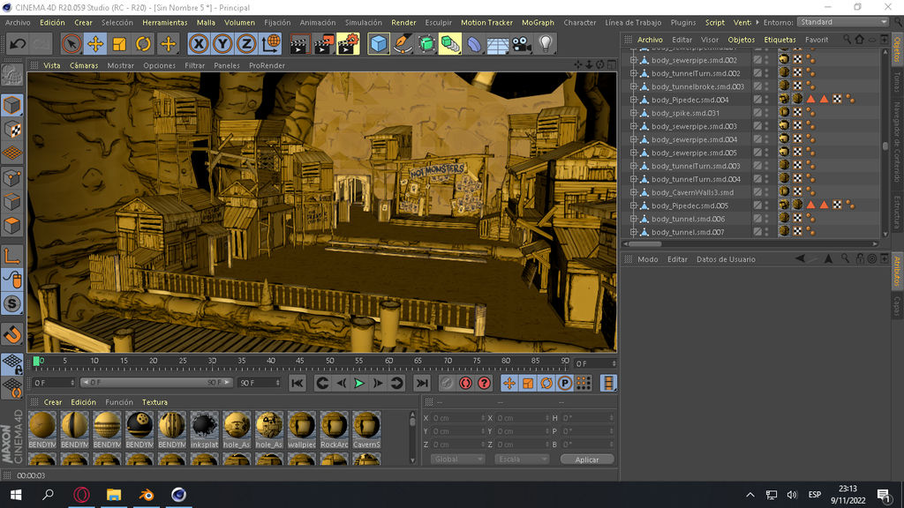Activate the Scale tool
This screenshot has height=508, width=904.
[119, 44]
